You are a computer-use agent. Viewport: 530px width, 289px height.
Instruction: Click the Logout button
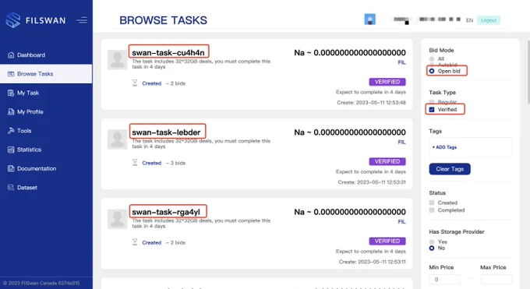click(489, 20)
